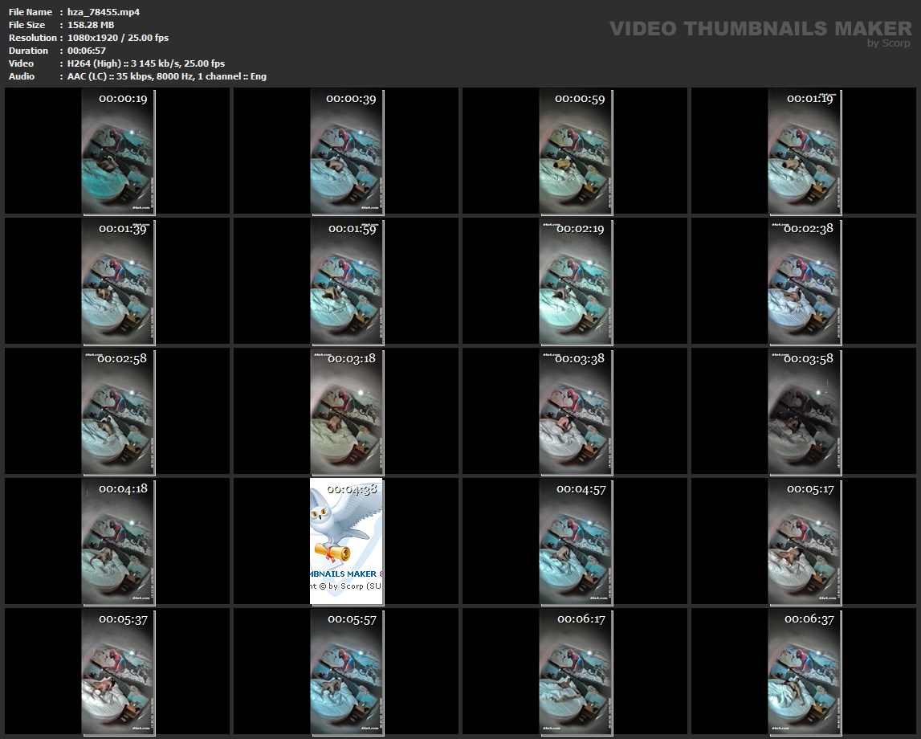Screen dimensions: 921x739
Task: Click the Duration value 00:06:57
Action: pyautogui.click(x=87, y=51)
